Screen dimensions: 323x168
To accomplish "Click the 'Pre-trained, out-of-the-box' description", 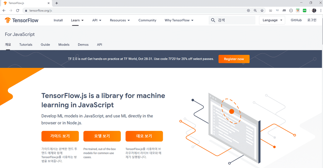I will point(100,153).
